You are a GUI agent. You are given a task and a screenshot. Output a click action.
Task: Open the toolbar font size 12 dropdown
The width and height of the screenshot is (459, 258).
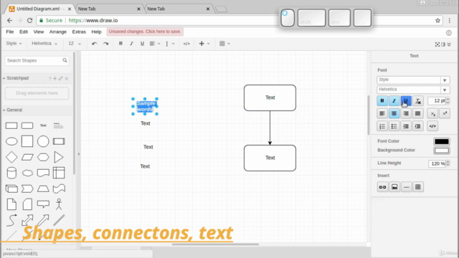coord(75,43)
